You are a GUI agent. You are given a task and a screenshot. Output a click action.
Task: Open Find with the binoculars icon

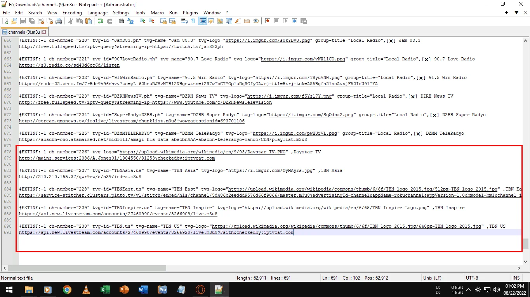coord(121,21)
